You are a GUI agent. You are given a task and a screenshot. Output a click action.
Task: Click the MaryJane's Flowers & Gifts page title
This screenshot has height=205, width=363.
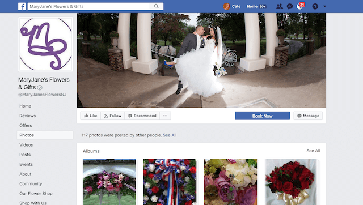pyautogui.click(x=44, y=83)
